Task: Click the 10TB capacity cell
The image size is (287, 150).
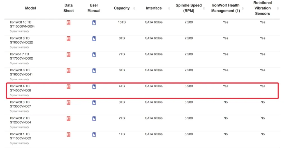Action: click(x=122, y=22)
